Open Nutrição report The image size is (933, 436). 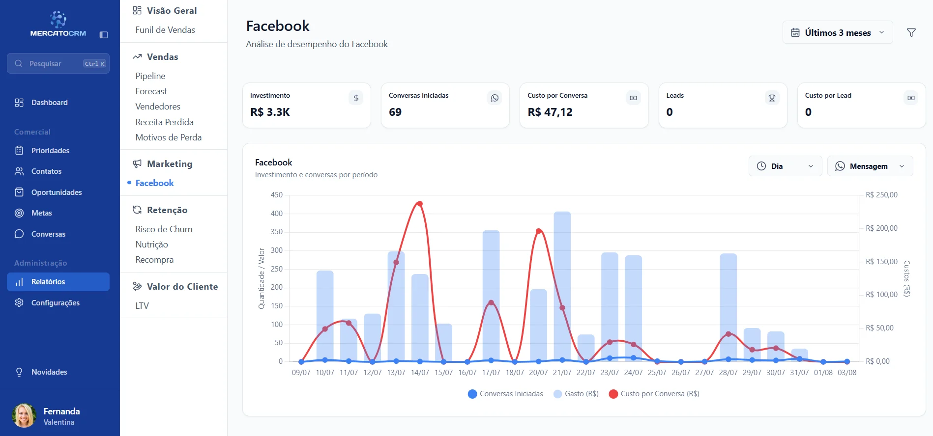tap(152, 245)
